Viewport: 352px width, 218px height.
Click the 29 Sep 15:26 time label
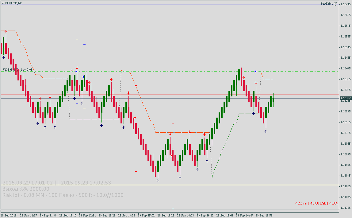[x=166, y=216]
